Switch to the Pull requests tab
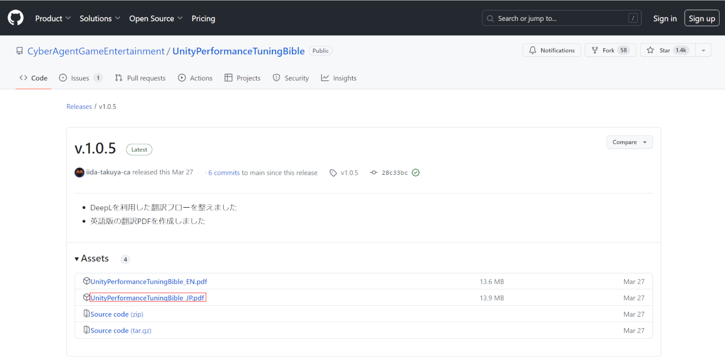The width and height of the screenshot is (725, 362). [x=140, y=78]
